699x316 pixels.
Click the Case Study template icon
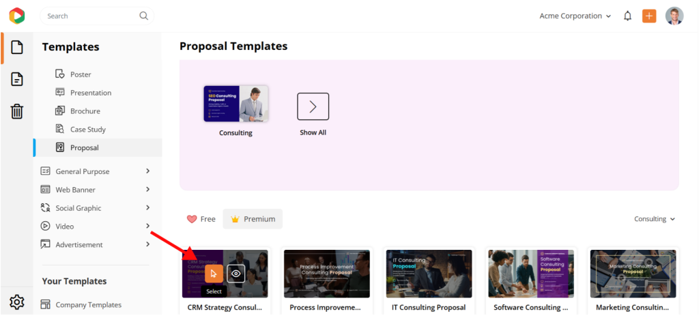click(x=60, y=129)
